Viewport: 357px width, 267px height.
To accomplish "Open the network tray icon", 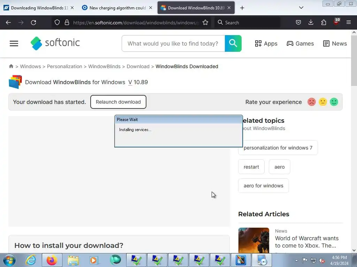I will point(313,260).
